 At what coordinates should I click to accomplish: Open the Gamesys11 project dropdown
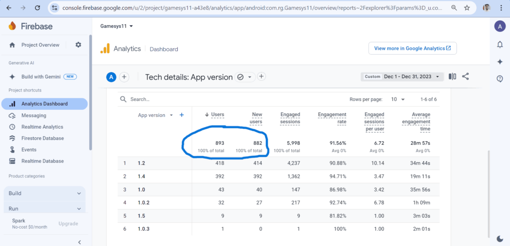coord(117,26)
